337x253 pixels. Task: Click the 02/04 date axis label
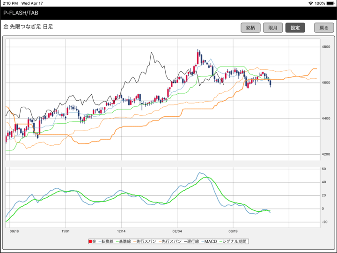click(177, 231)
